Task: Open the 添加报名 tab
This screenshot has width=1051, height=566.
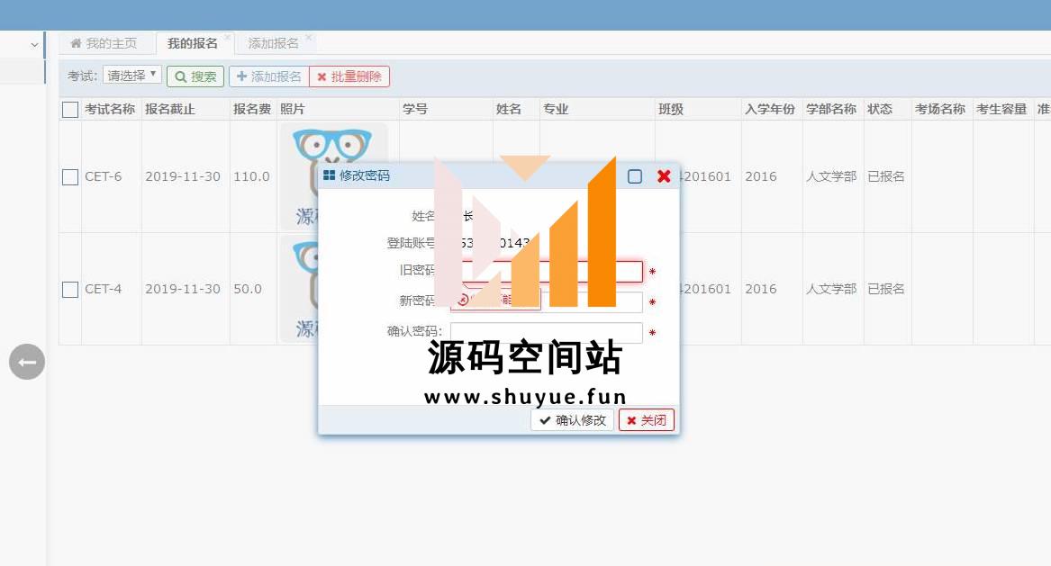Action: (x=273, y=43)
